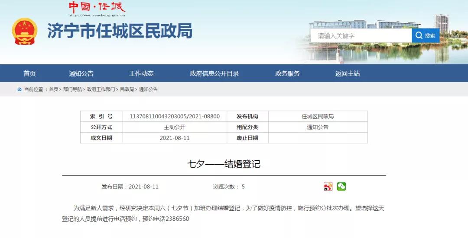
Task: Click the 发布日期：2021-08-11 text
Action: (130, 187)
